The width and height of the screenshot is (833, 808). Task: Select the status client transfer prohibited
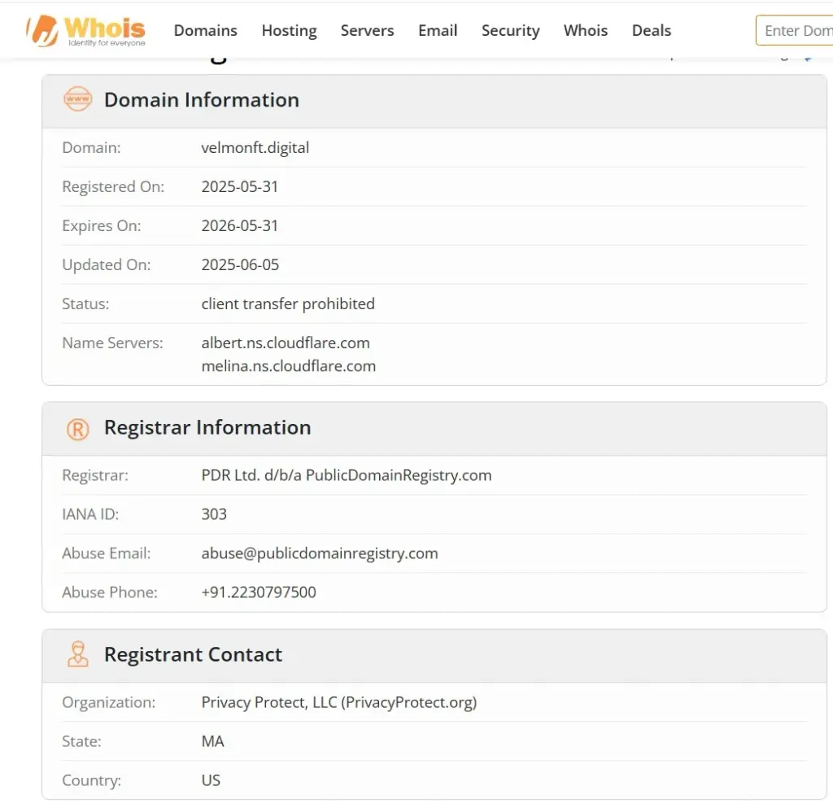(288, 304)
